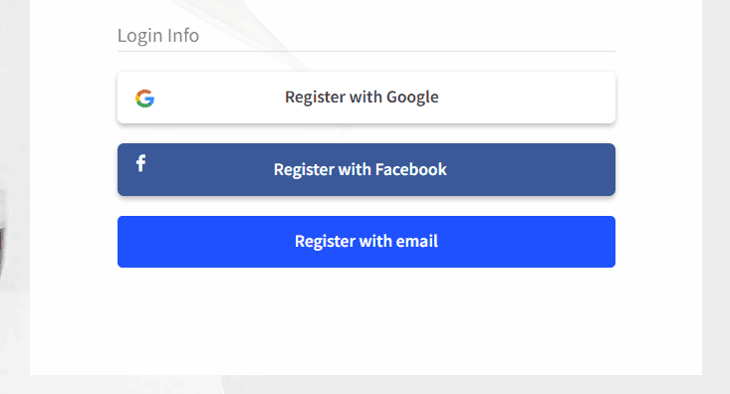This screenshot has width=730, height=394.
Task: Click the 'Register with email' label text
Action: (366, 242)
